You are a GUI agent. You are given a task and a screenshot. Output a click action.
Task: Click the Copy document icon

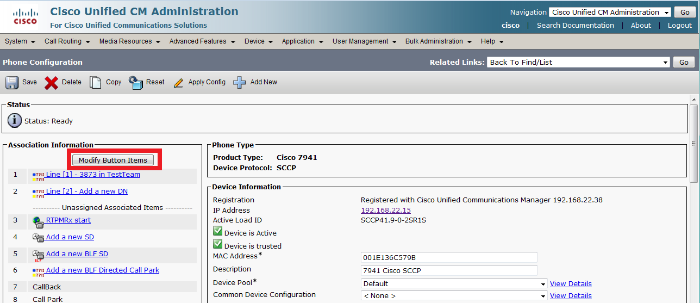(x=96, y=82)
